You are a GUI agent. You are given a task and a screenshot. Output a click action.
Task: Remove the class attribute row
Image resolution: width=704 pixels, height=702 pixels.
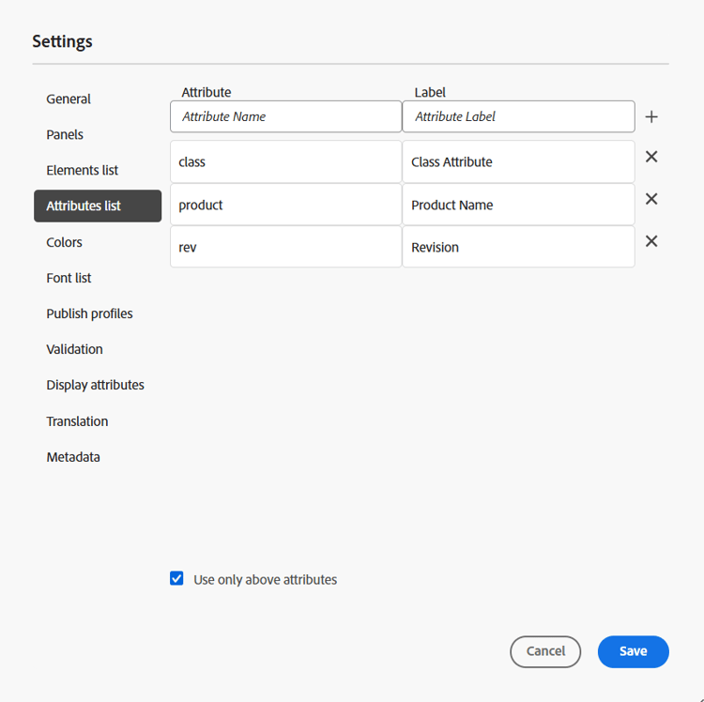point(651,157)
